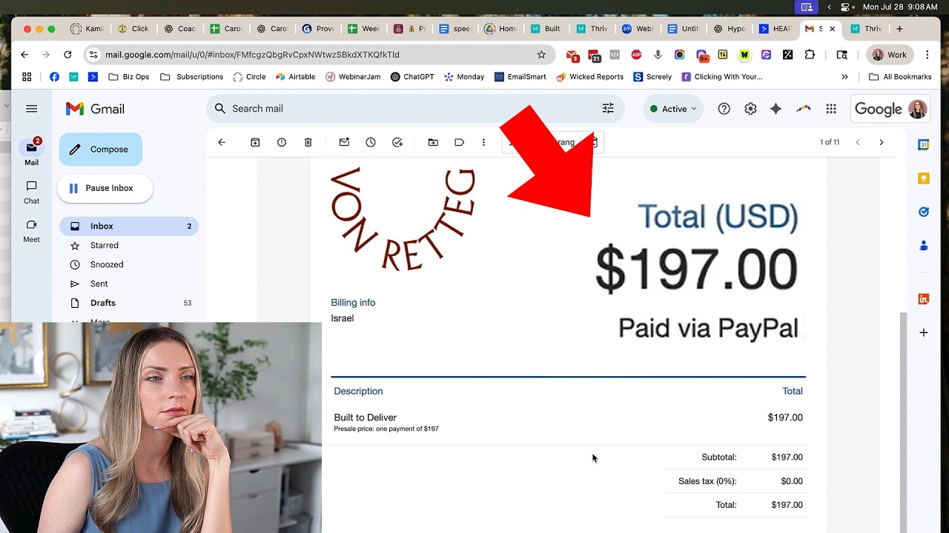Delete this email with the trash icon
949x533 pixels.
pos(308,142)
